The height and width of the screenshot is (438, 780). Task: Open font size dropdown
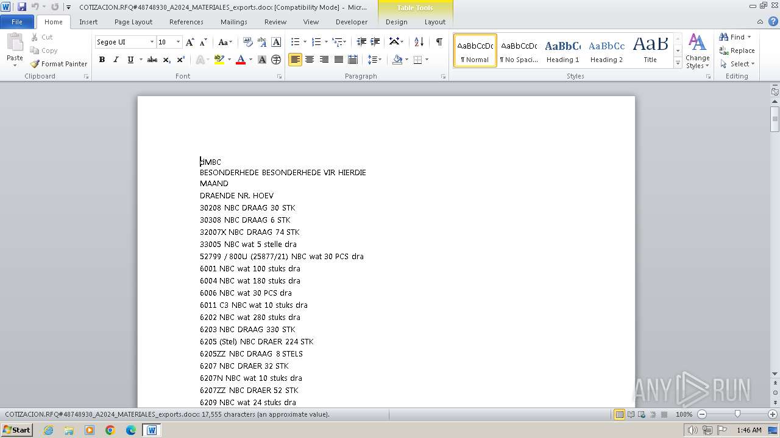click(x=178, y=42)
